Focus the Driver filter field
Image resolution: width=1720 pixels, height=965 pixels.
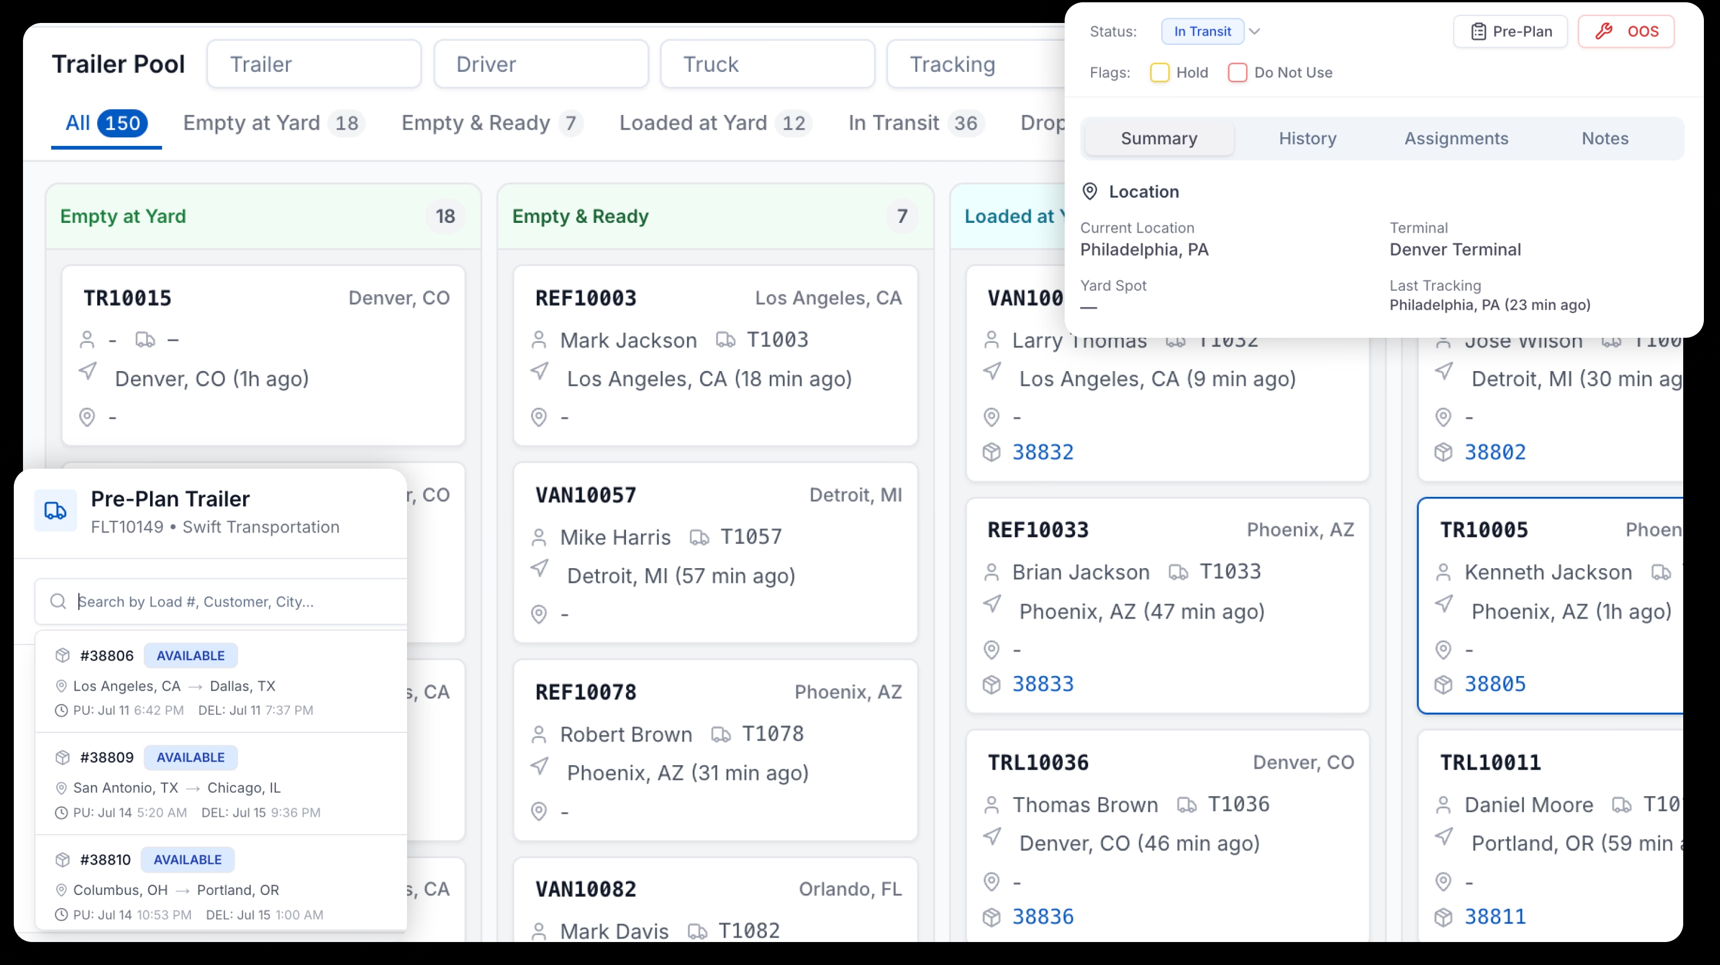(541, 64)
